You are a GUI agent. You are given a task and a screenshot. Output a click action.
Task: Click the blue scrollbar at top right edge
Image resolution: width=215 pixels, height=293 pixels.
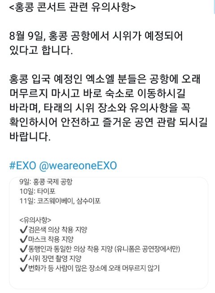(214, 7)
